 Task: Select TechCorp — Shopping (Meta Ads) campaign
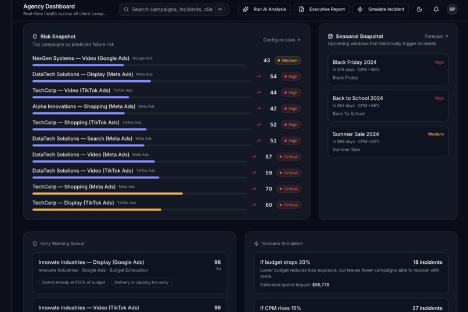74,187
